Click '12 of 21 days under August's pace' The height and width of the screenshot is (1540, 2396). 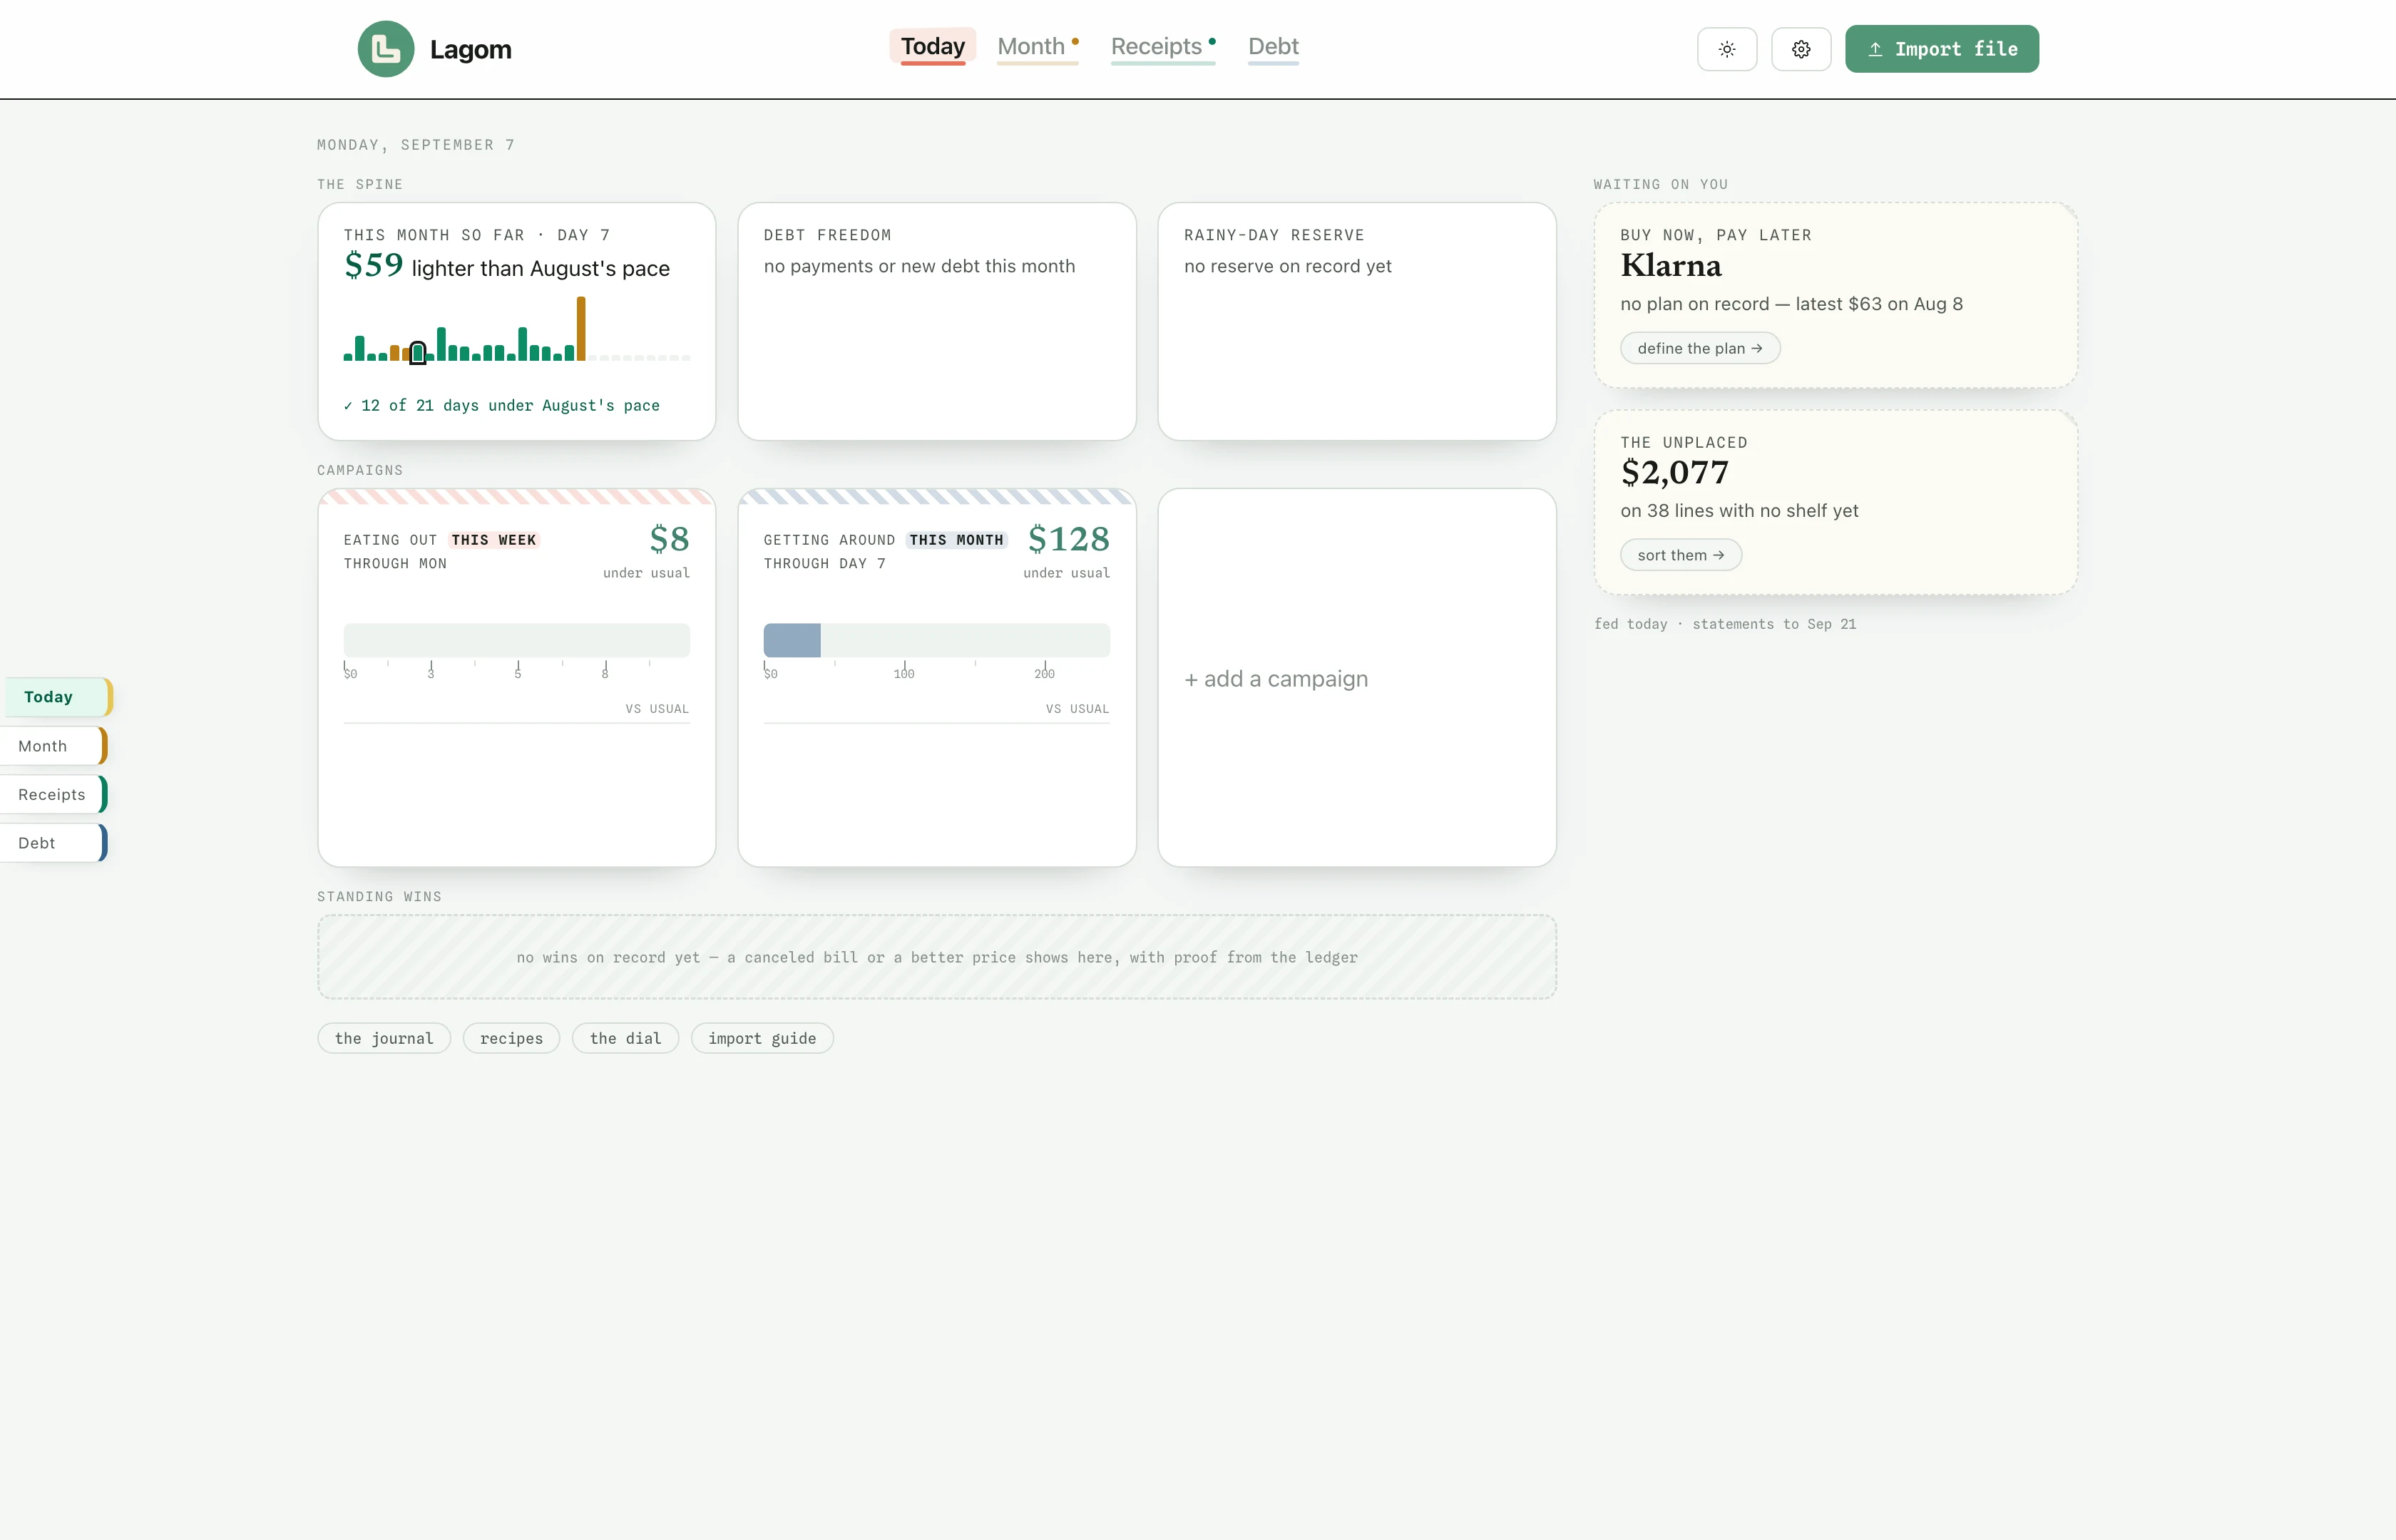click(502, 405)
